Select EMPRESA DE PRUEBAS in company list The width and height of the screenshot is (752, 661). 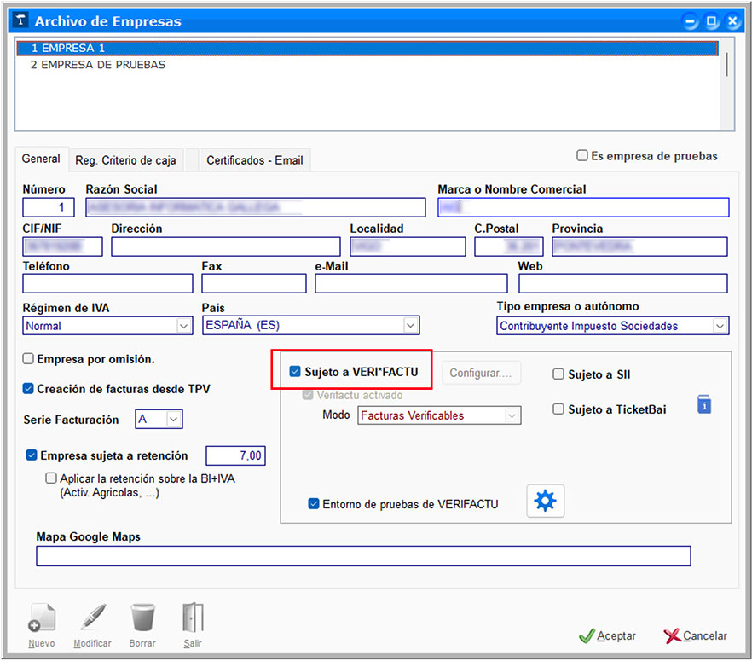pyautogui.click(x=97, y=65)
